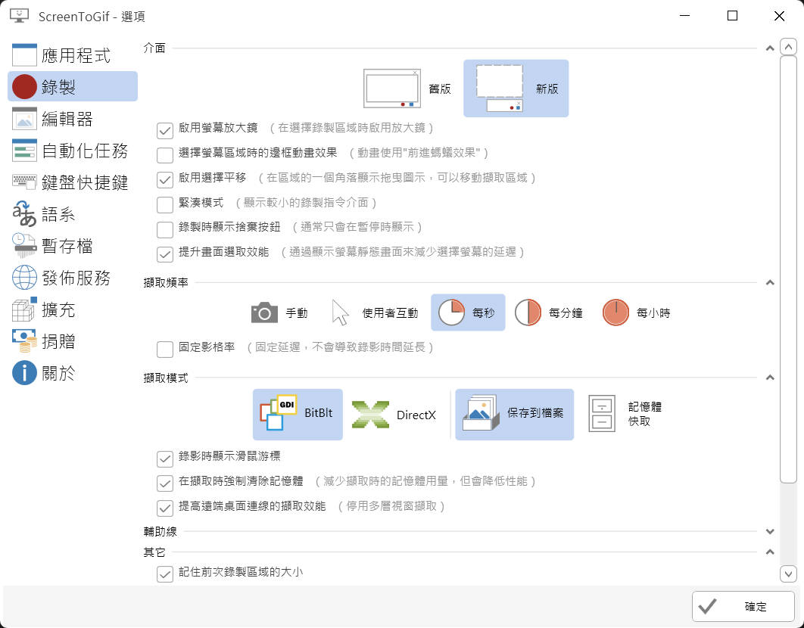
Task: Toggle 記住前次錄製區域的大小 checkbox
Action: tap(164, 574)
